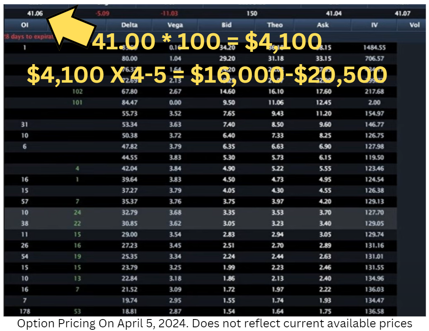Screen dimensions: 429x331
Task: Select the OI column header
Action: point(26,25)
